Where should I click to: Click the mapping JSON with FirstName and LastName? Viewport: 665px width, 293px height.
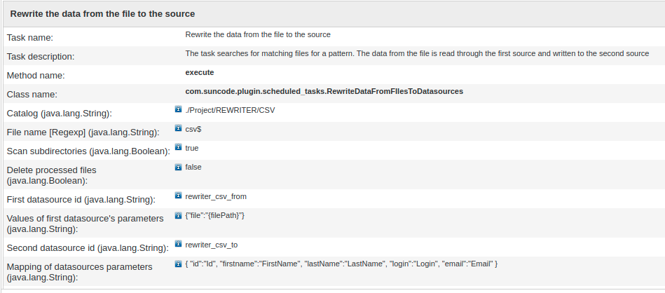[x=341, y=264]
